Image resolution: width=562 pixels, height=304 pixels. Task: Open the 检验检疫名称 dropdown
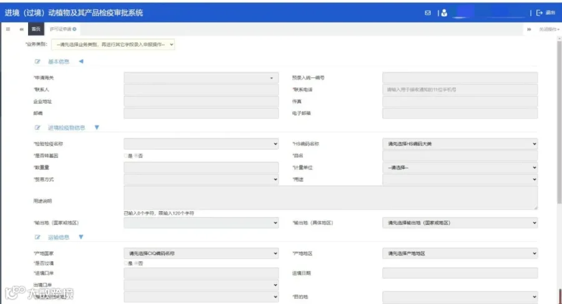201,144
